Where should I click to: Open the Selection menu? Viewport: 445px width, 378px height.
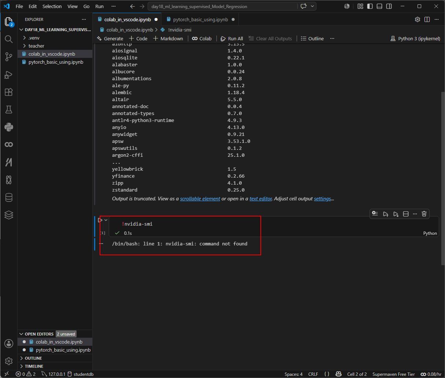point(52,6)
